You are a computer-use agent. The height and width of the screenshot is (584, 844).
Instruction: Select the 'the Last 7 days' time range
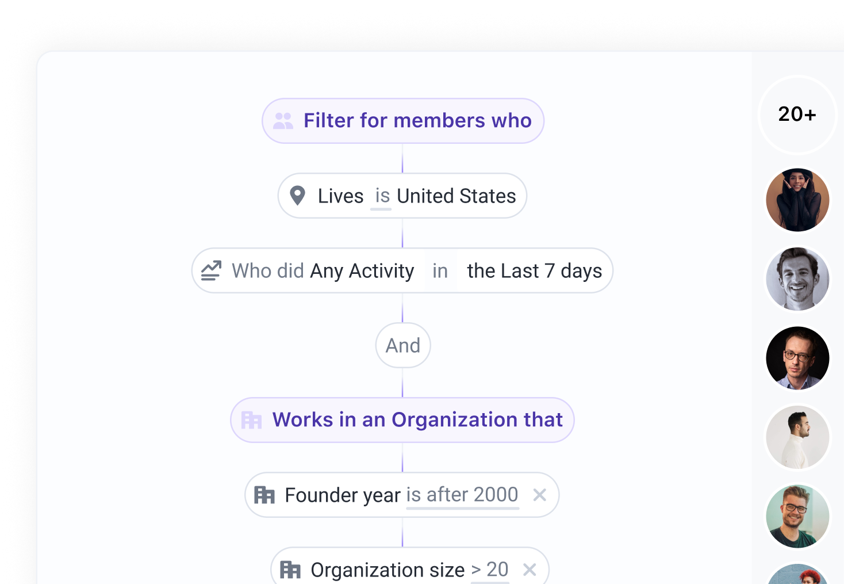tap(534, 270)
